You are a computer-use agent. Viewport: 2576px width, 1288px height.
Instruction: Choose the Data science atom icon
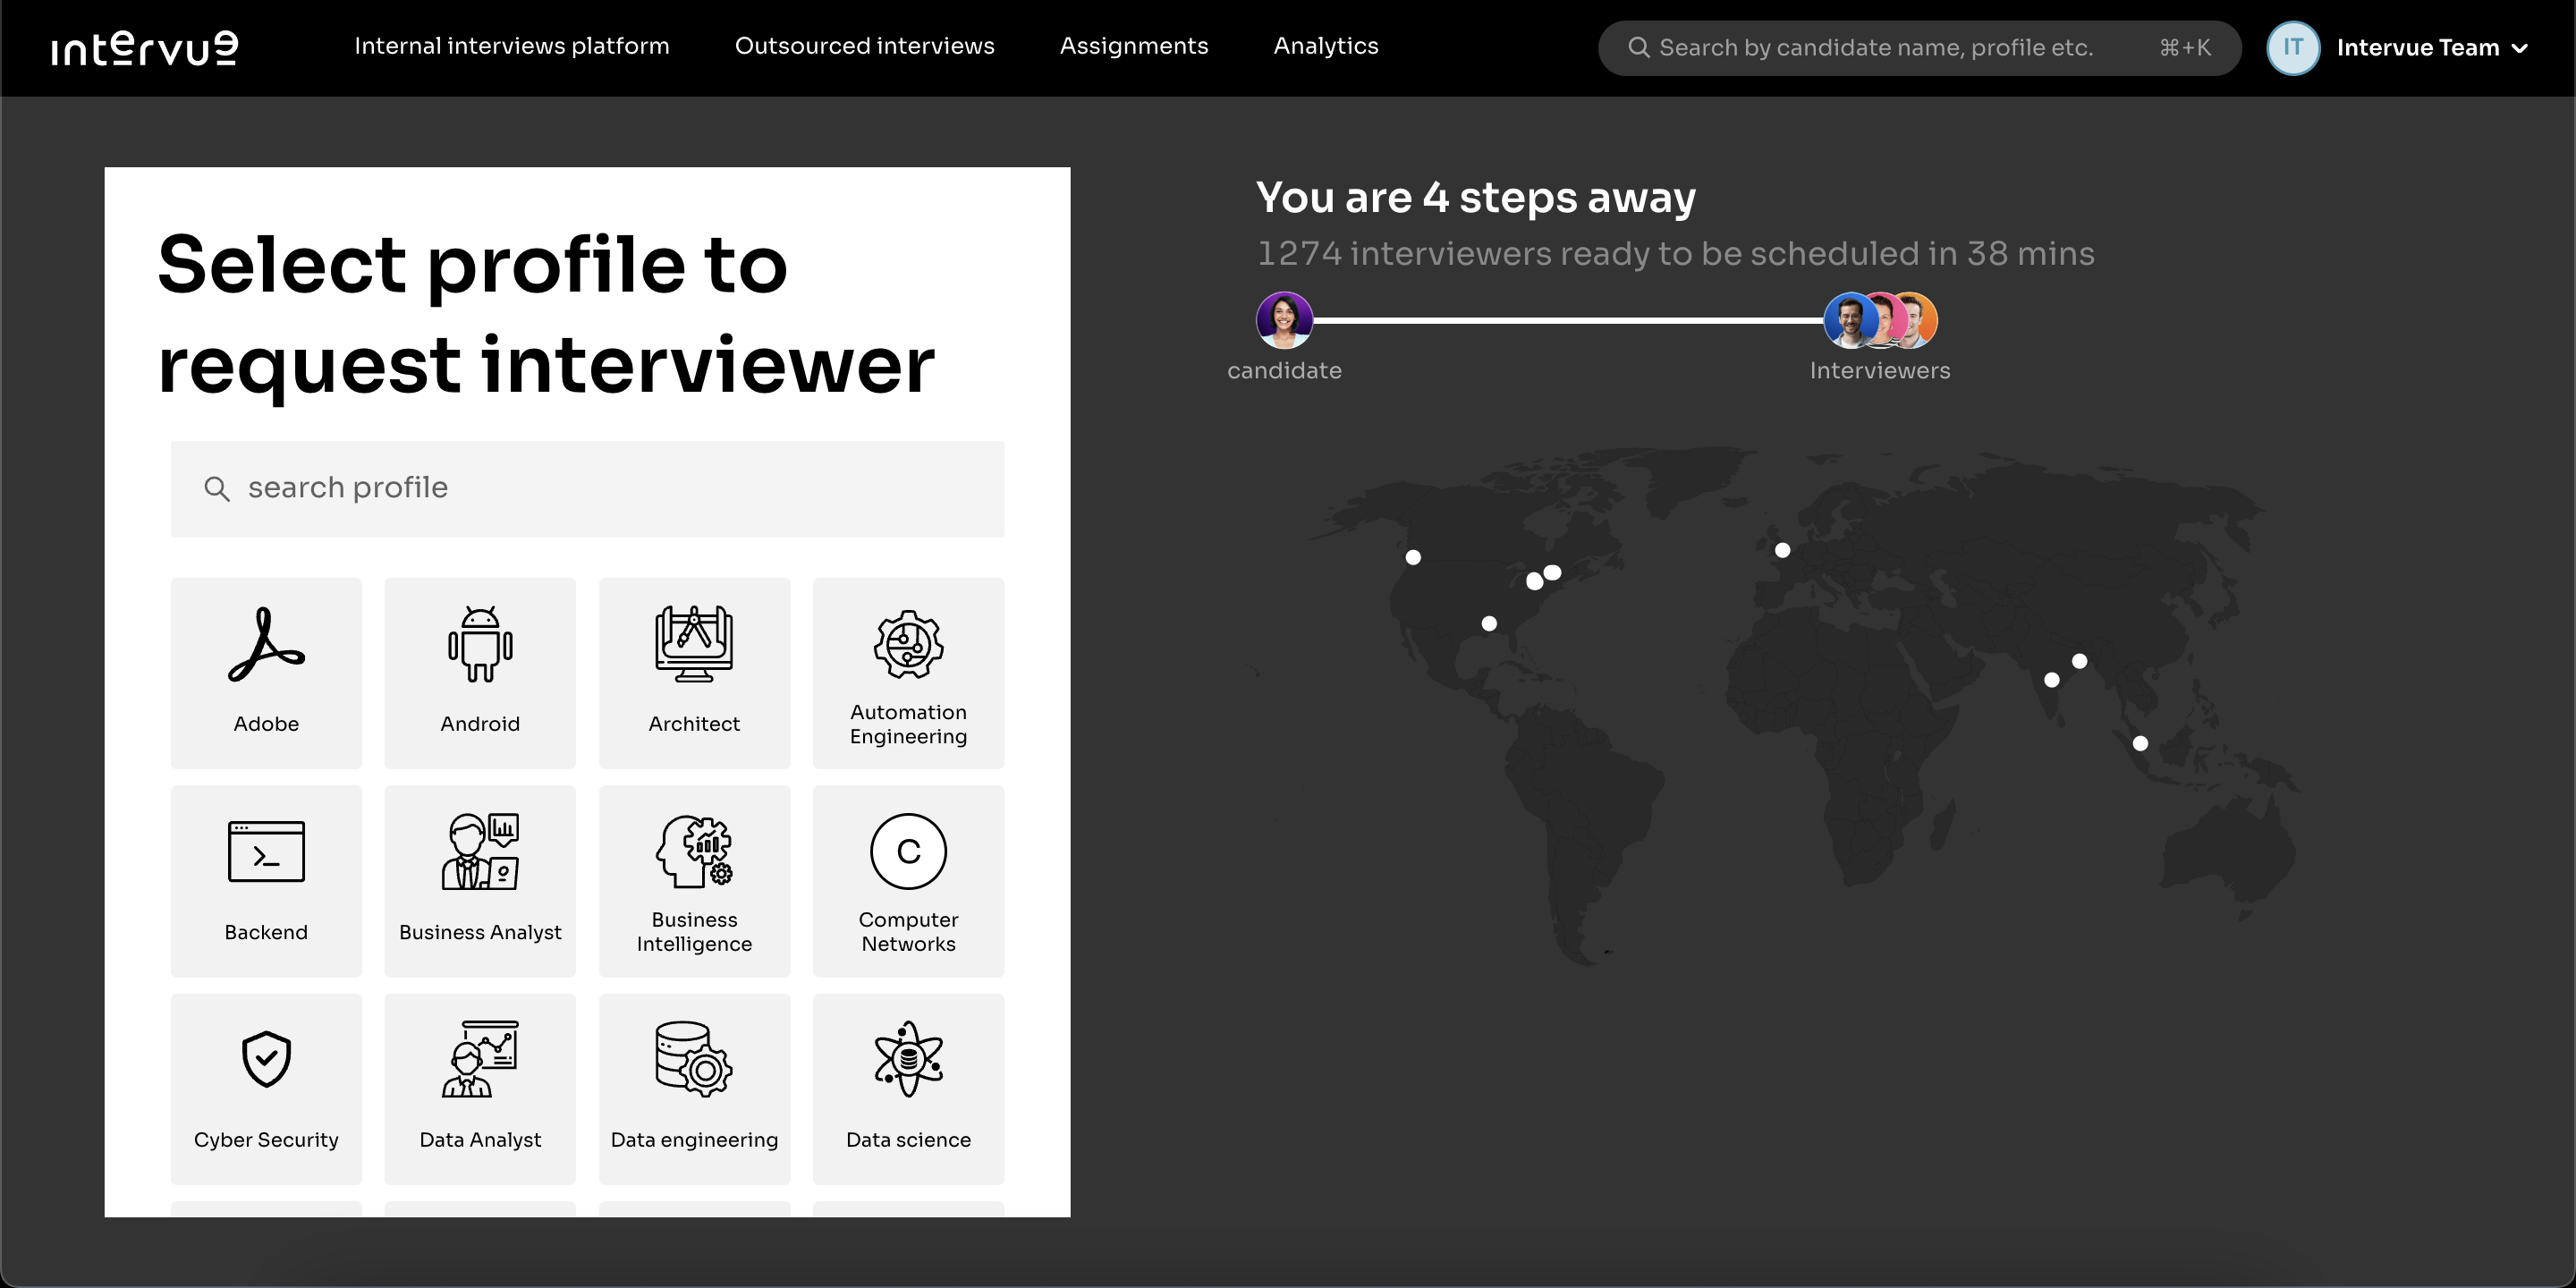pos(908,1059)
